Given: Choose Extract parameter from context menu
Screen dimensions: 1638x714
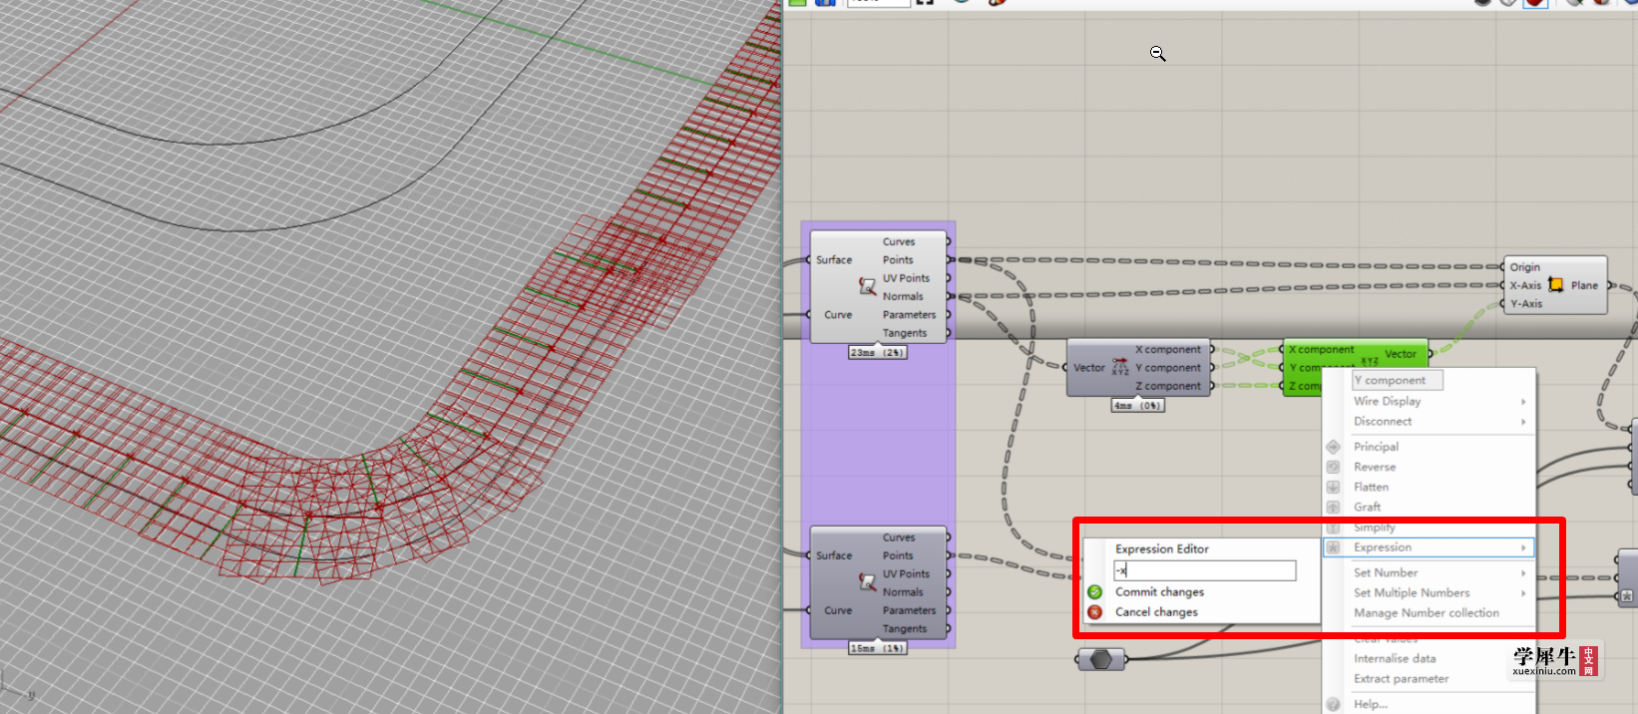Looking at the screenshot, I should (x=1401, y=678).
